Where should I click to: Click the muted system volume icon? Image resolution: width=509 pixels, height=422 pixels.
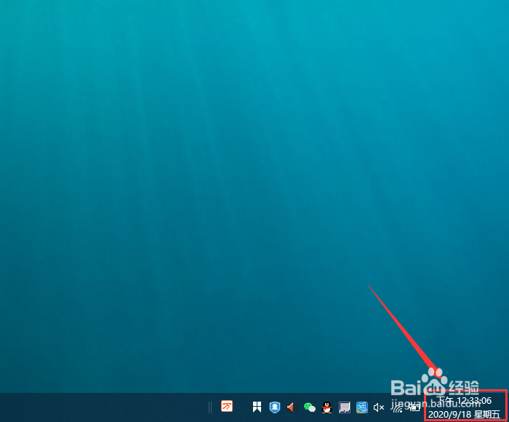point(379,407)
